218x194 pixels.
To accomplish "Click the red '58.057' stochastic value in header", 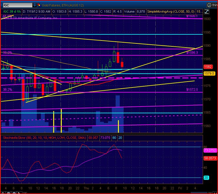I will tap(93, 138).
